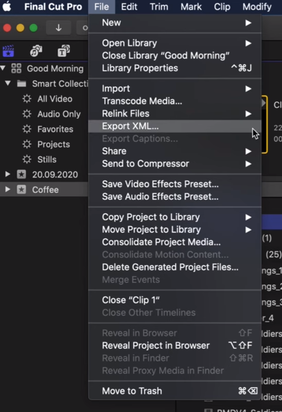Choose Reveal Project in Browser
The image size is (282, 412).
[x=175, y=346]
